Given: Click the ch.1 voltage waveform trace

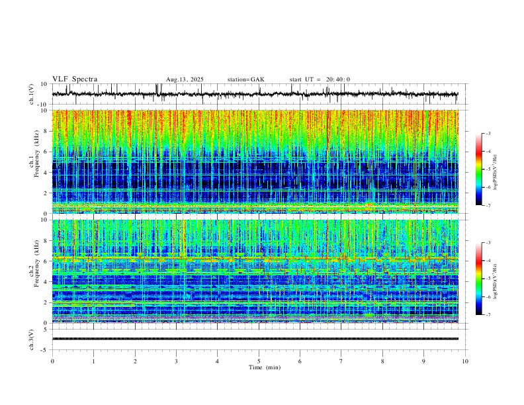Looking at the screenshot, I should pyautogui.click(x=255, y=94).
